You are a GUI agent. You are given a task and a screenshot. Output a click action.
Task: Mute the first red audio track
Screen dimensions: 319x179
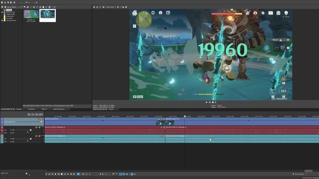(36, 127)
